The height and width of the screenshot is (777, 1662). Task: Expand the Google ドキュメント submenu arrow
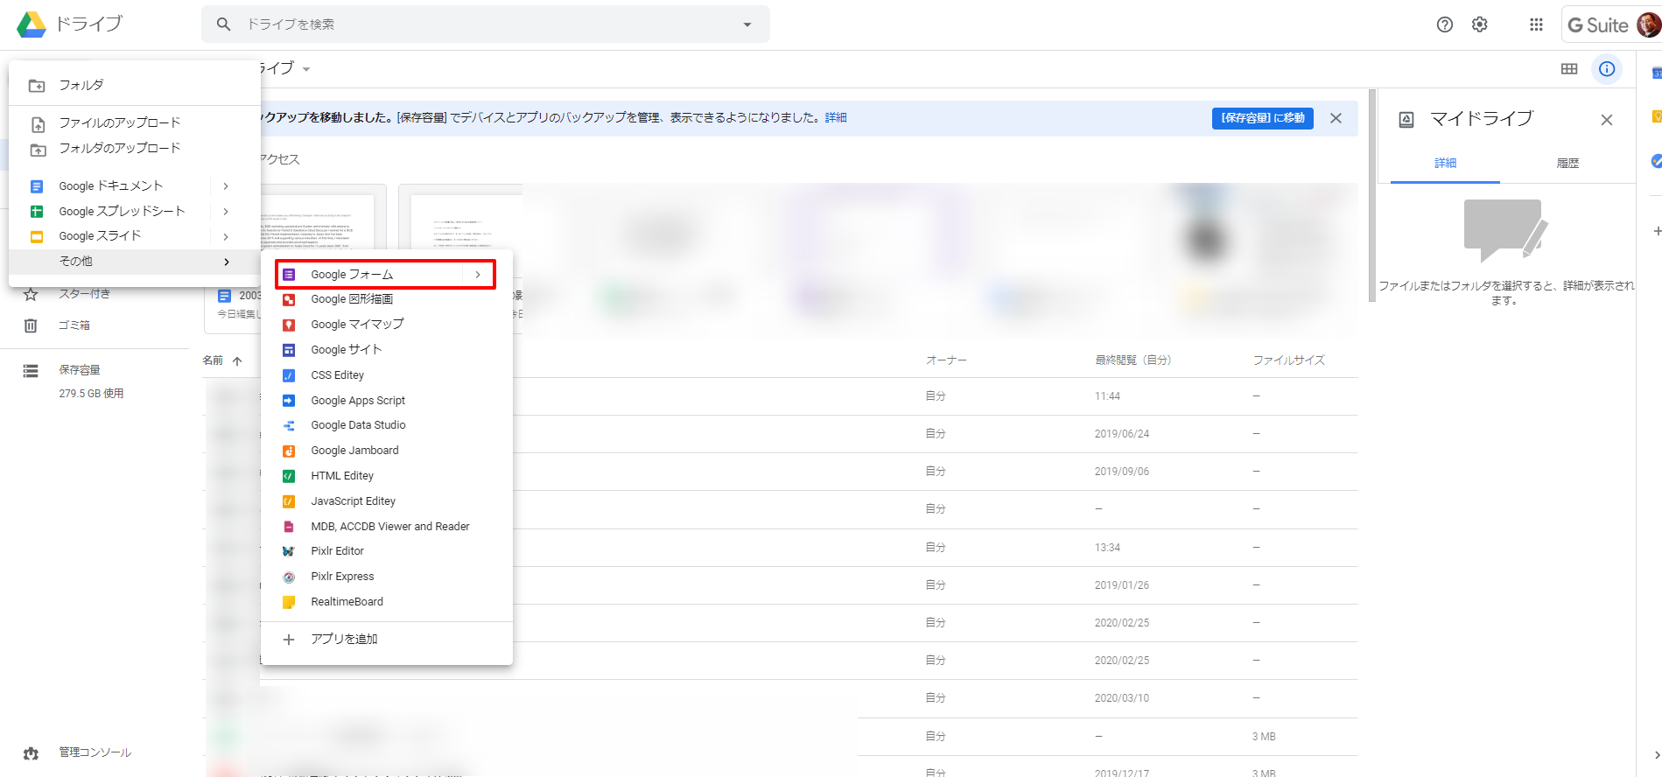(x=226, y=186)
